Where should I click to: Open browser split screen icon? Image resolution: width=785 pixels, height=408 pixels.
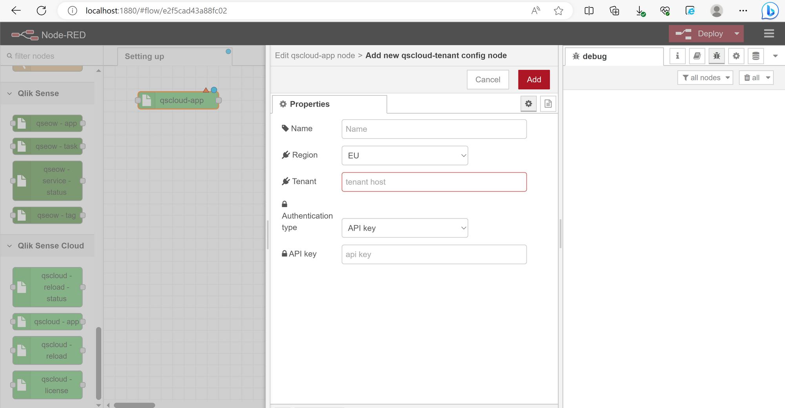(x=589, y=11)
